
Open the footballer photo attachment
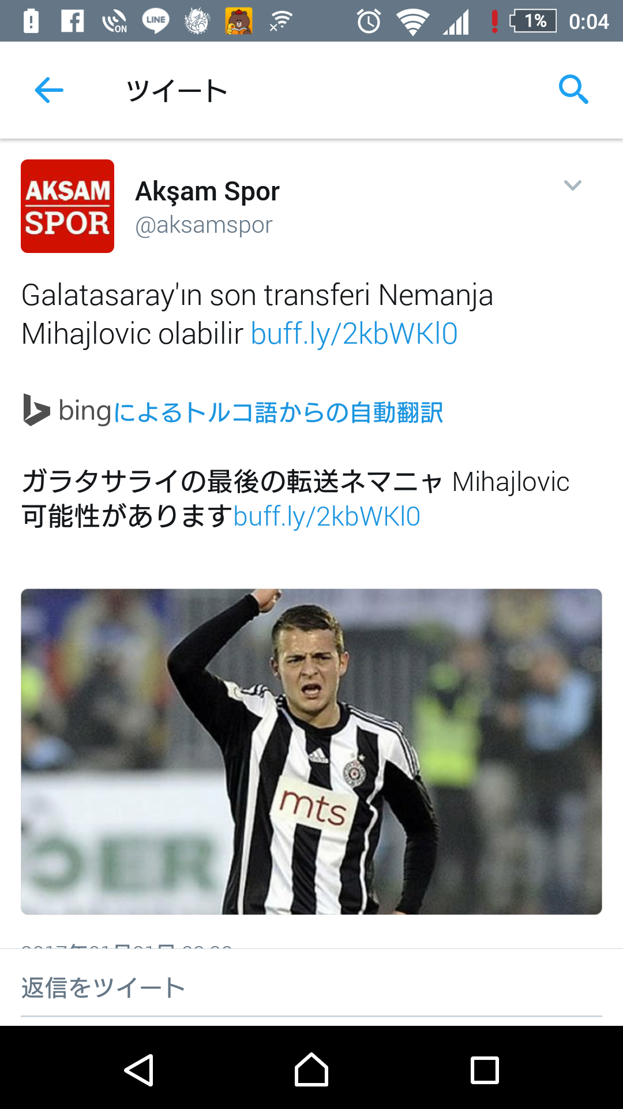[311, 751]
